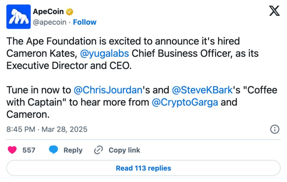Click the gold verified badge
The width and height of the screenshot is (287, 182).
click(69, 12)
